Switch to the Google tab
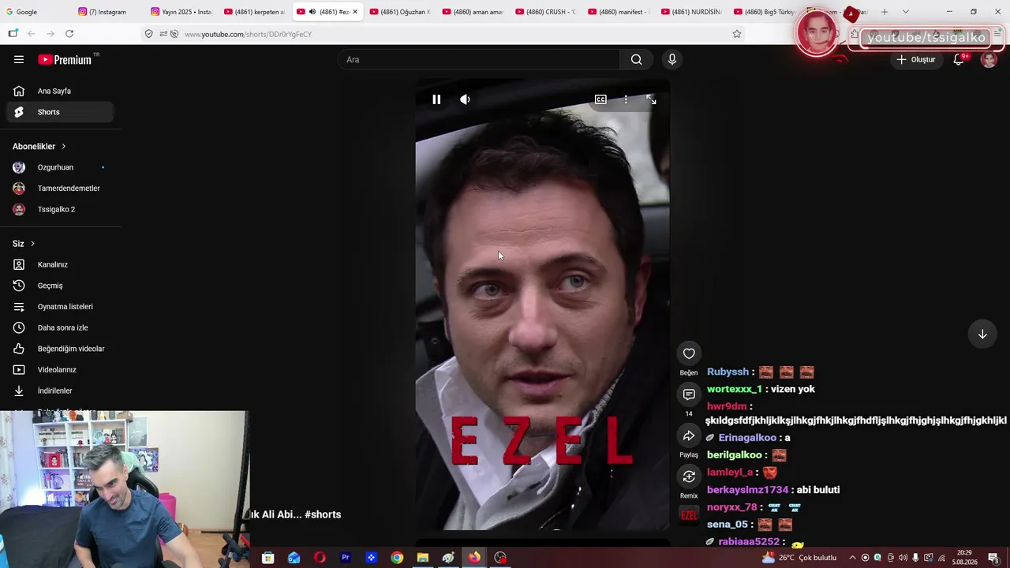 point(36,12)
